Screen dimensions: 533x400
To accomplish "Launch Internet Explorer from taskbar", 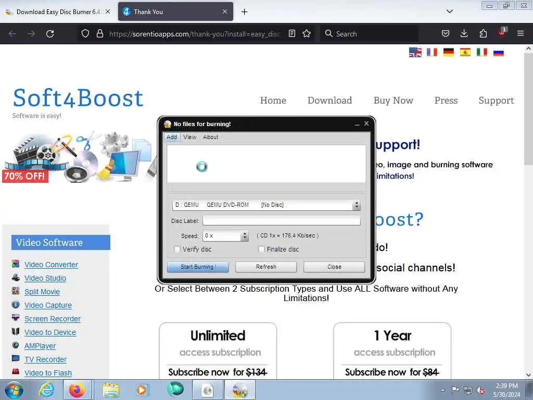I will [x=46, y=390].
